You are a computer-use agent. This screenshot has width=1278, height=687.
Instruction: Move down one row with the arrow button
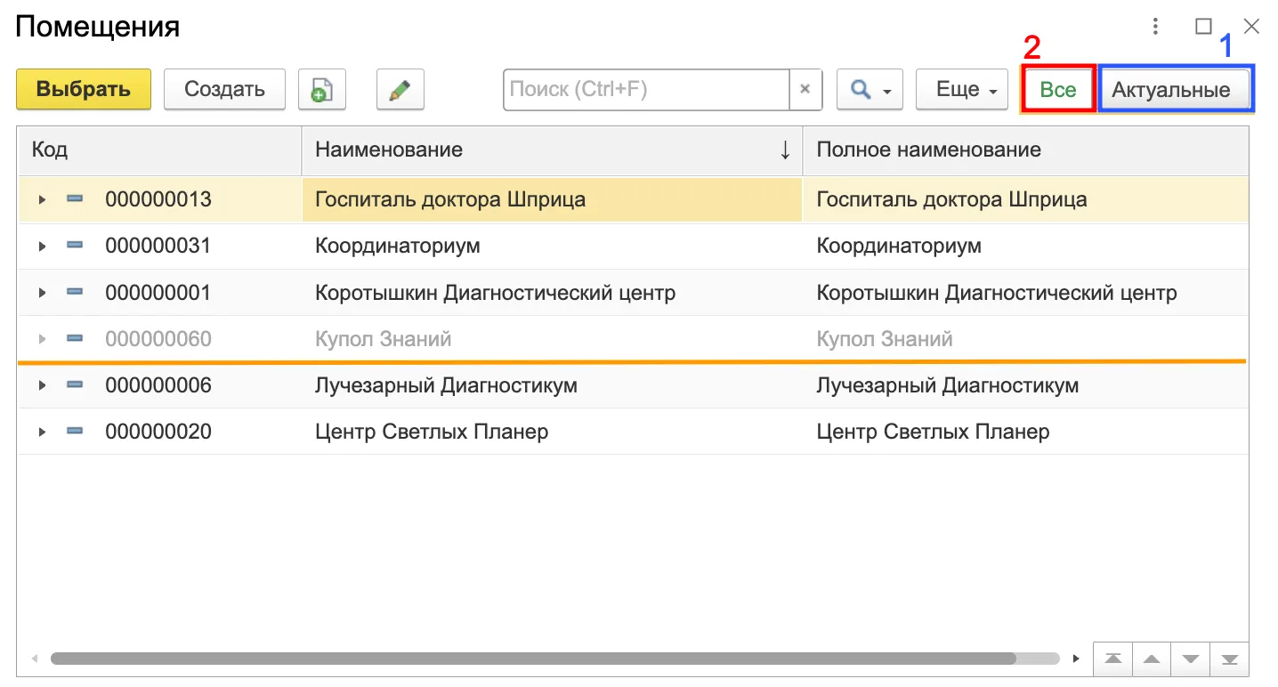[1191, 659]
